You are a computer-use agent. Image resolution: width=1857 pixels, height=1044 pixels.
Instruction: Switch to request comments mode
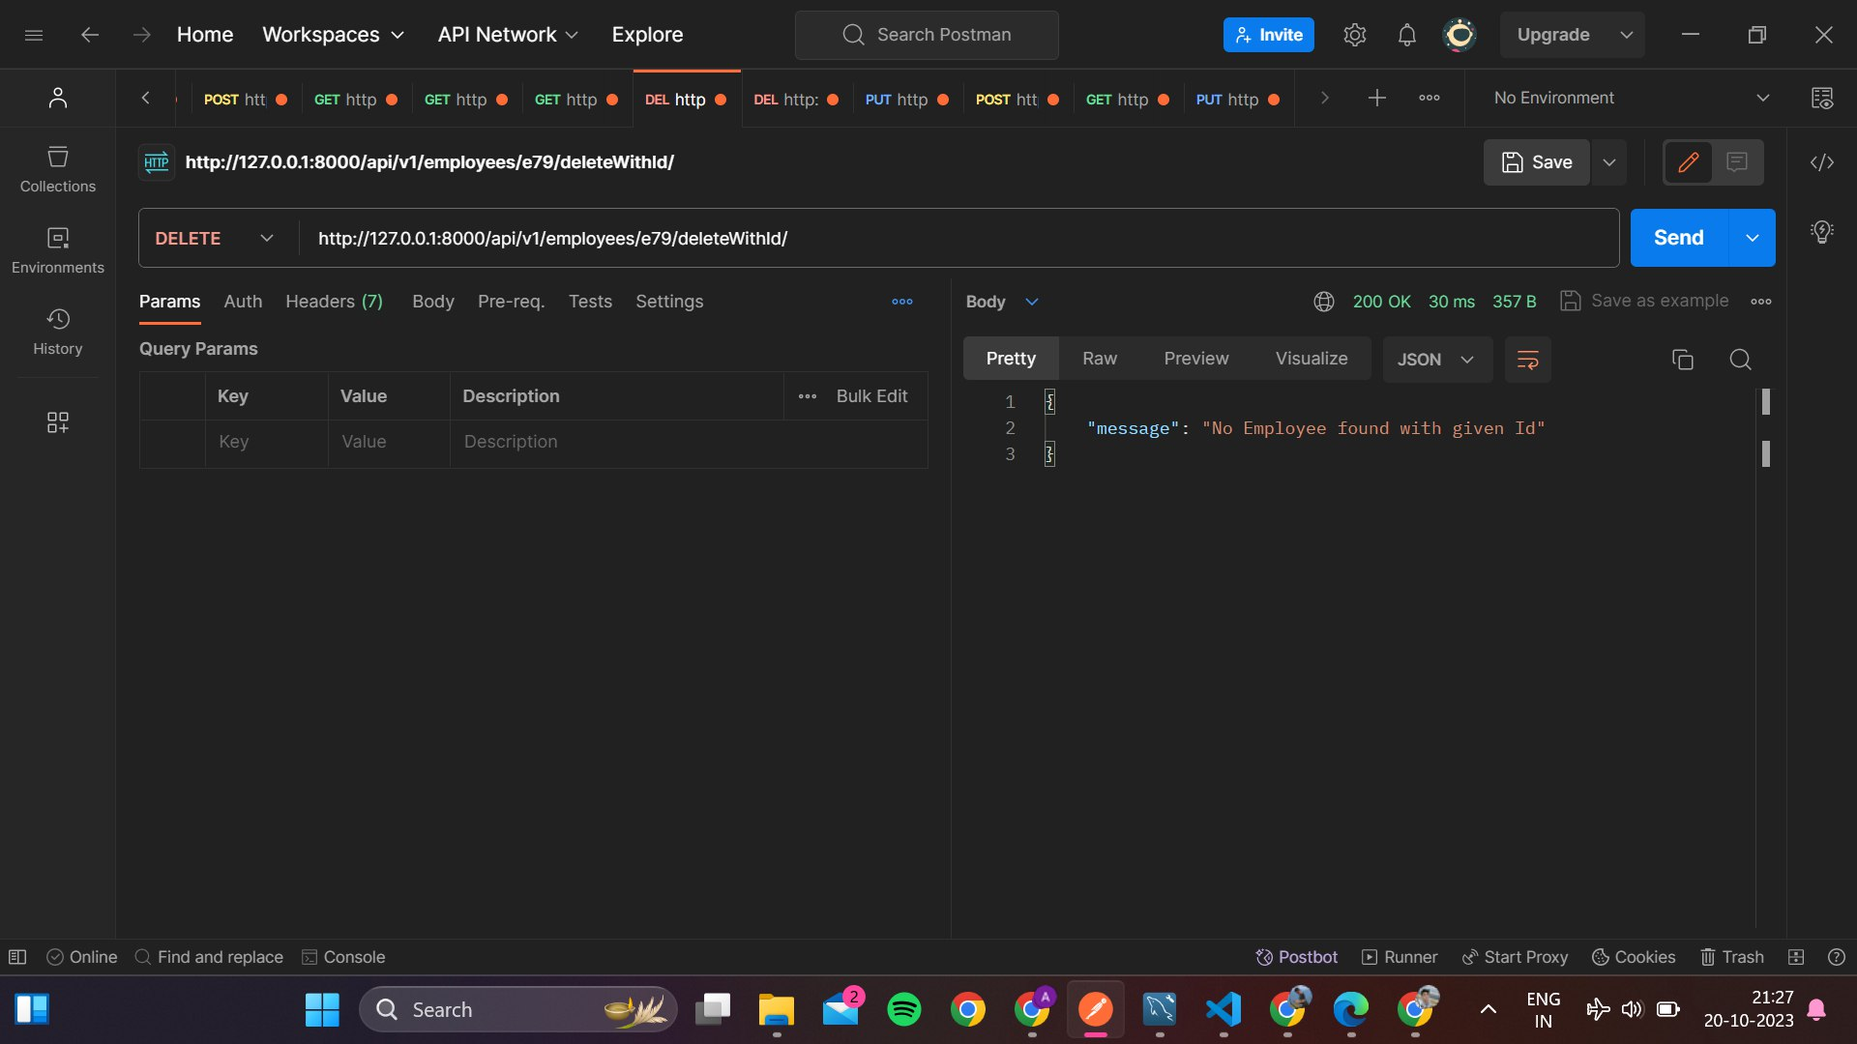click(1738, 162)
